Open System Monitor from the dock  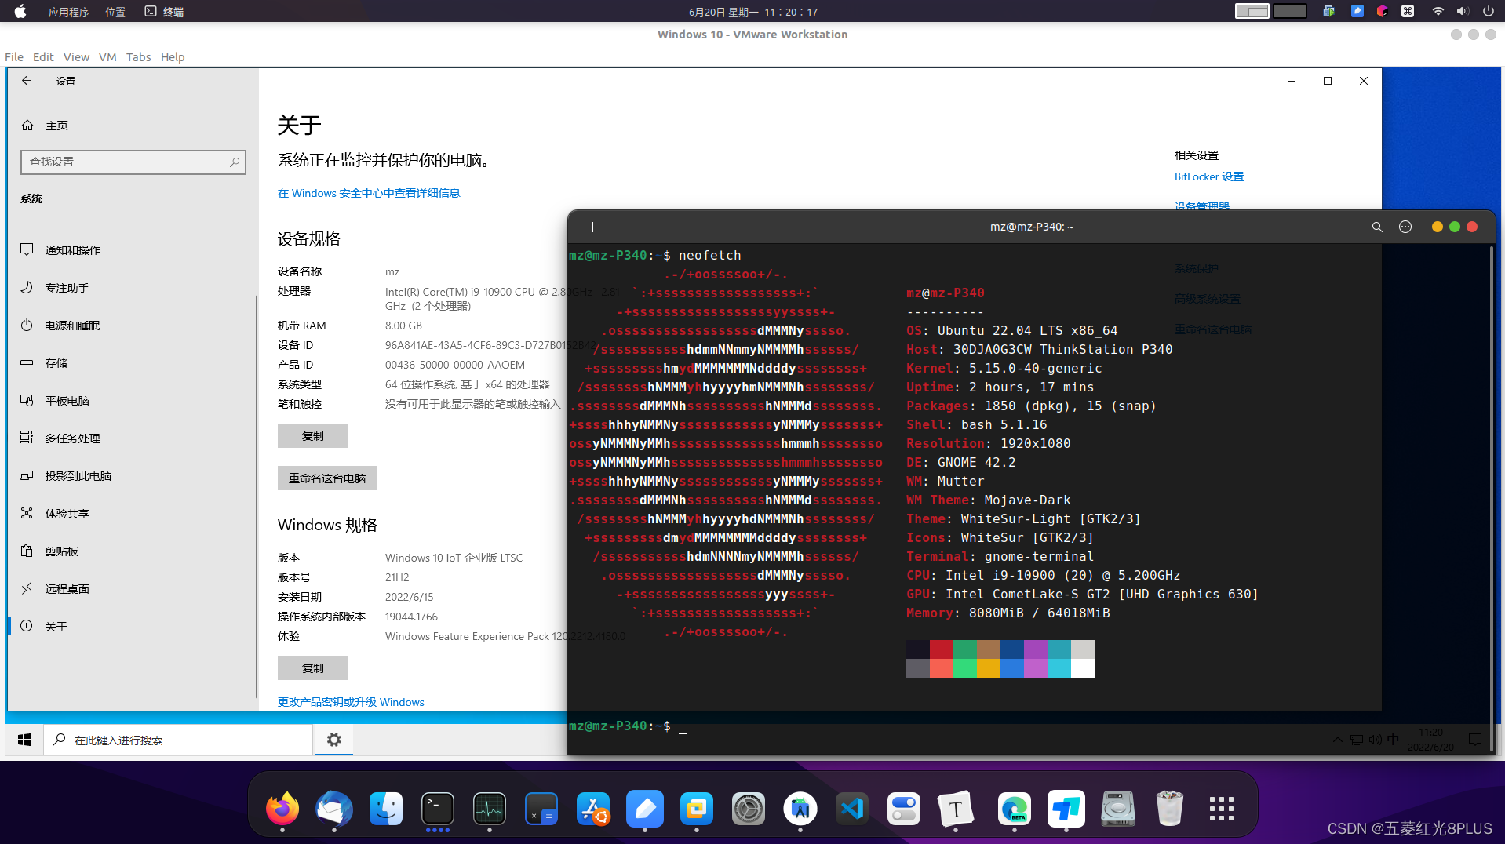(x=490, y=808)
